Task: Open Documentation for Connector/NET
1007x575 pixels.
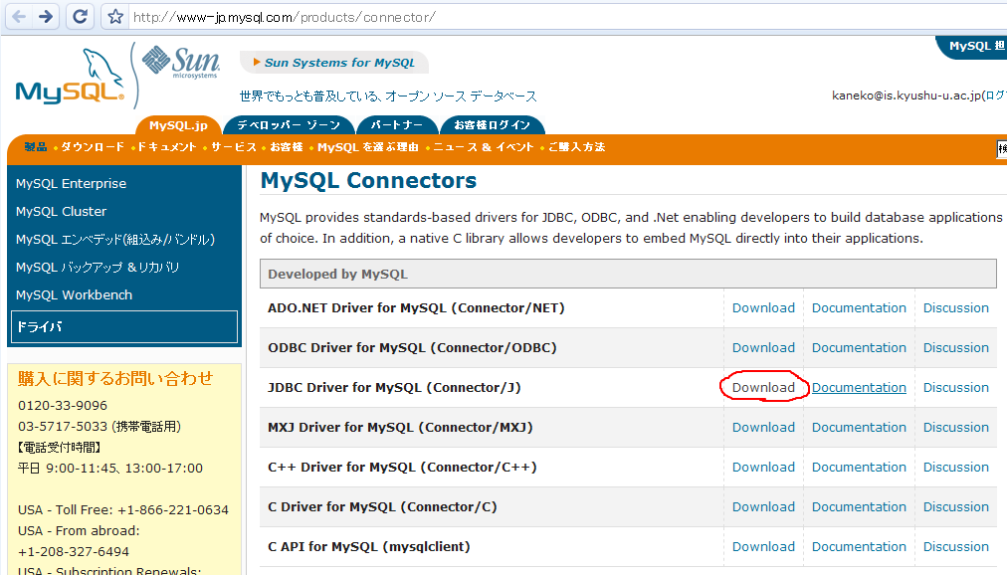Action: click(x=860, y=308)
